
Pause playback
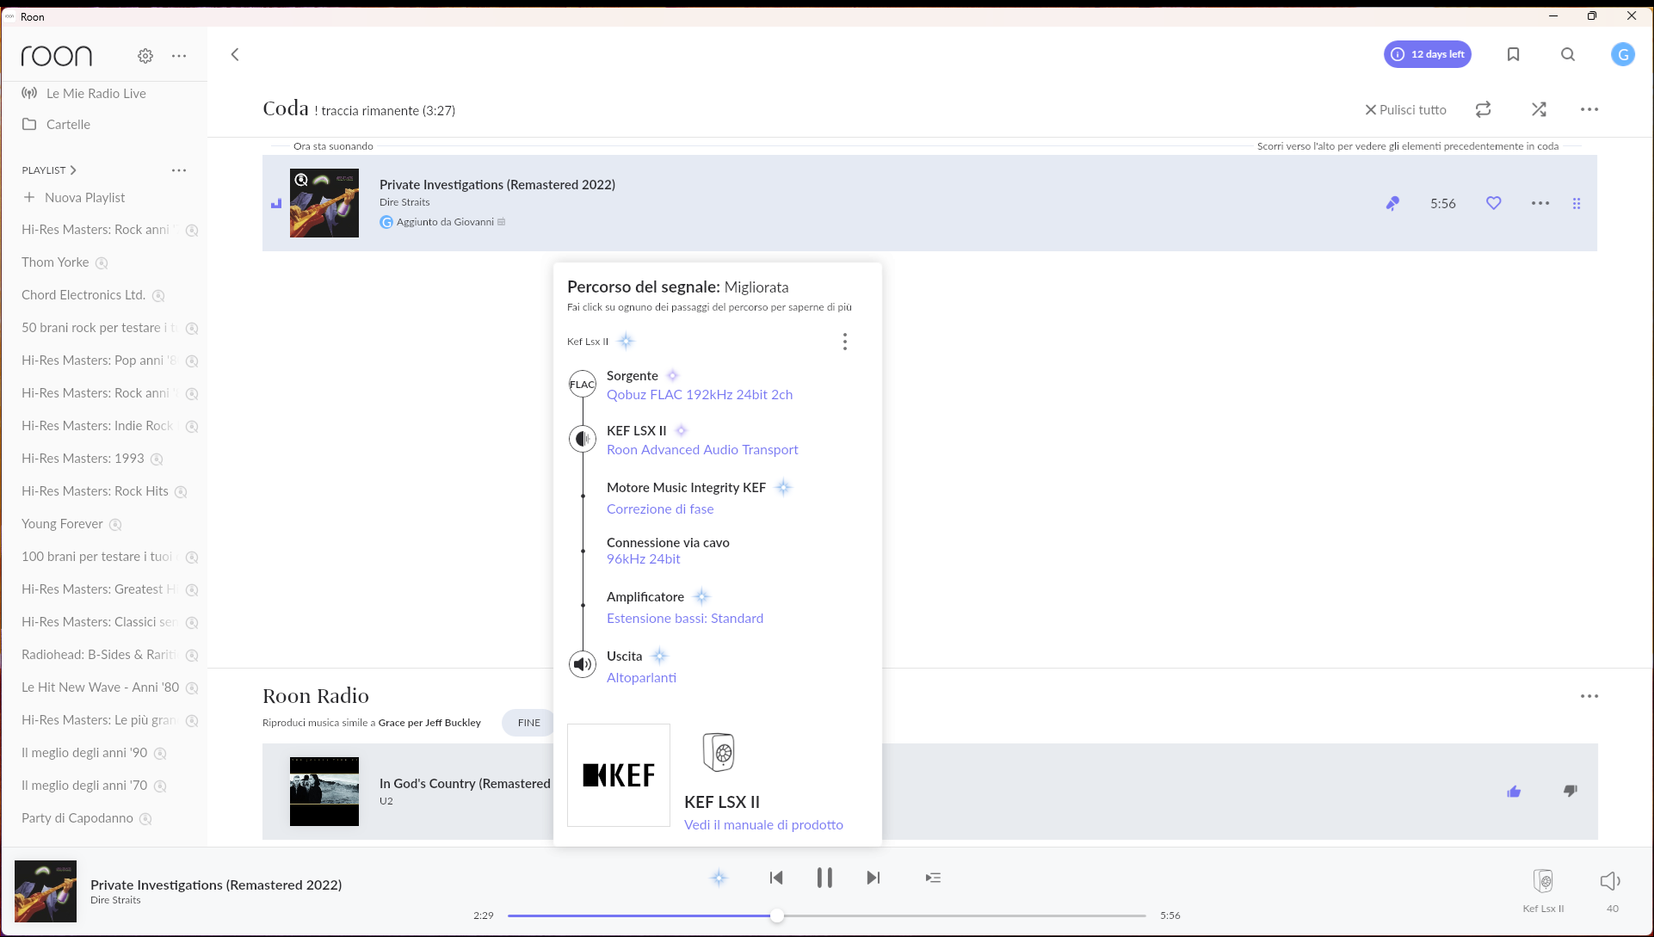824,878
